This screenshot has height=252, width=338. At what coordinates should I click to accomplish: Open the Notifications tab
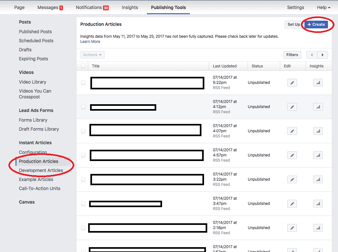point(92,7)
